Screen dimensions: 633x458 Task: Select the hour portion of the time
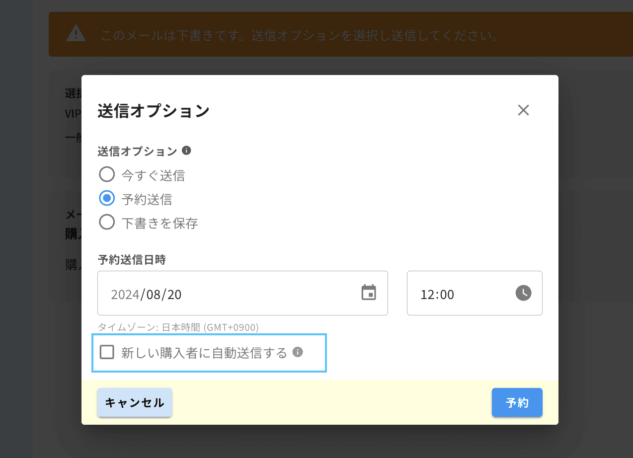[x=427, y=294]
